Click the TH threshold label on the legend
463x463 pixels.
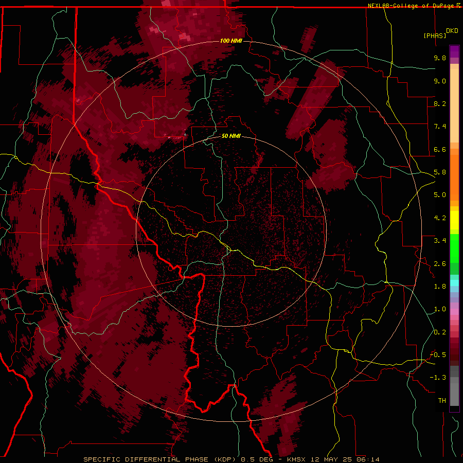pos(442,401)
